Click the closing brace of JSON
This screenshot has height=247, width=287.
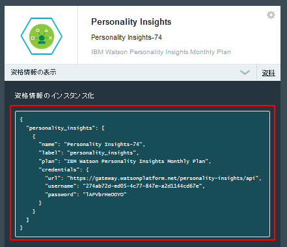[x=21, y=227]
